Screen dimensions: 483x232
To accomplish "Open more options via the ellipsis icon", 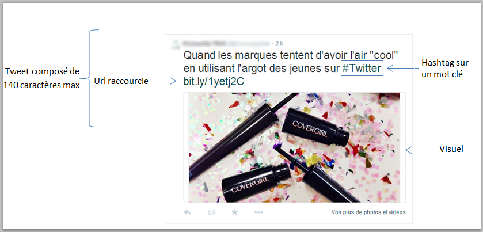I will tap(258, 212).
